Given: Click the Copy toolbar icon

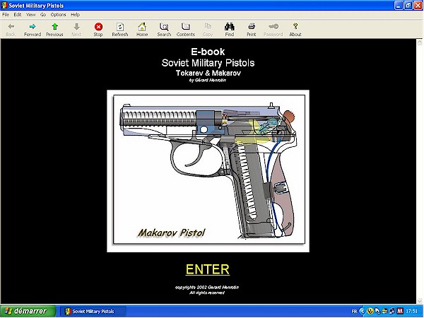Looking at the screenshot, I should click(x=208, y=29).
